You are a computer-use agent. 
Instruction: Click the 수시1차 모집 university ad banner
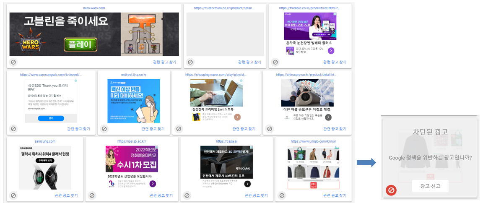[x=132, y=159]
